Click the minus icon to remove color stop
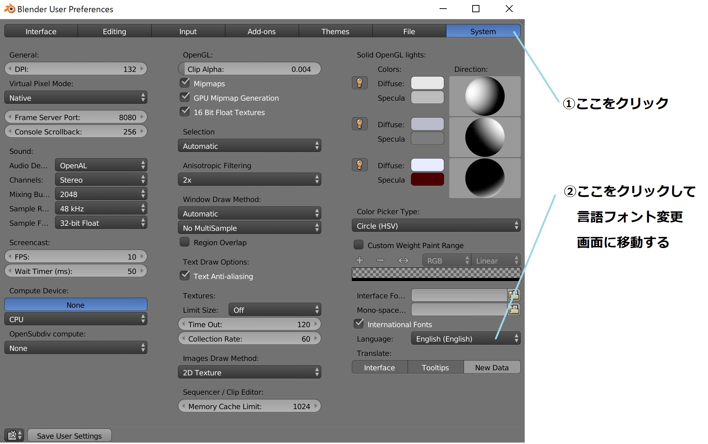 click(x=380, y=260)
